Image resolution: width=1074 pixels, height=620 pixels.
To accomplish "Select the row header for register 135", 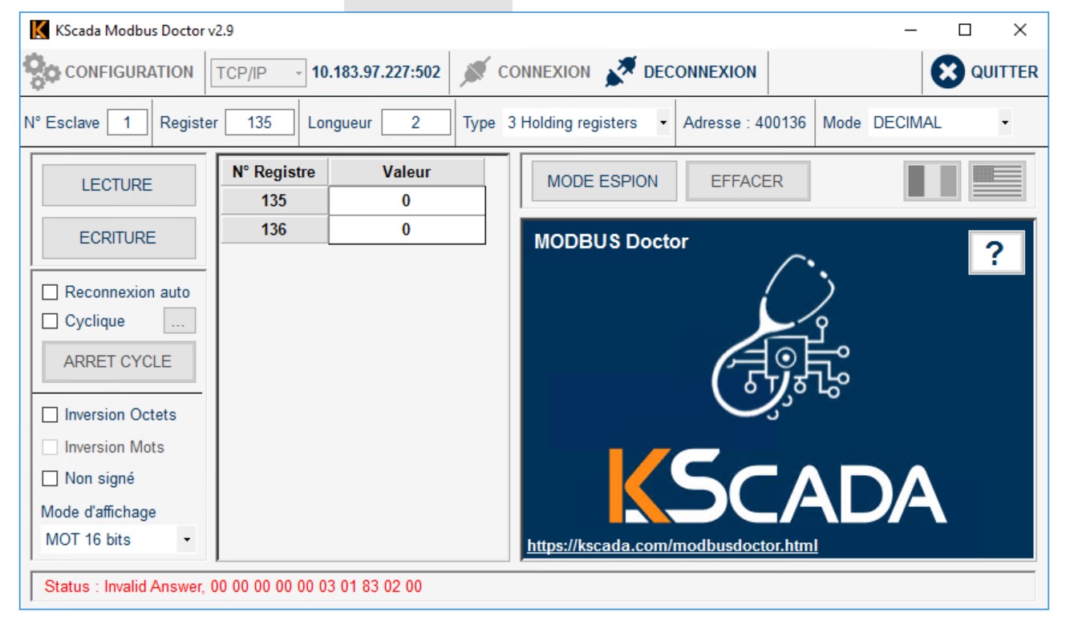I will click(x=274, y=201).
